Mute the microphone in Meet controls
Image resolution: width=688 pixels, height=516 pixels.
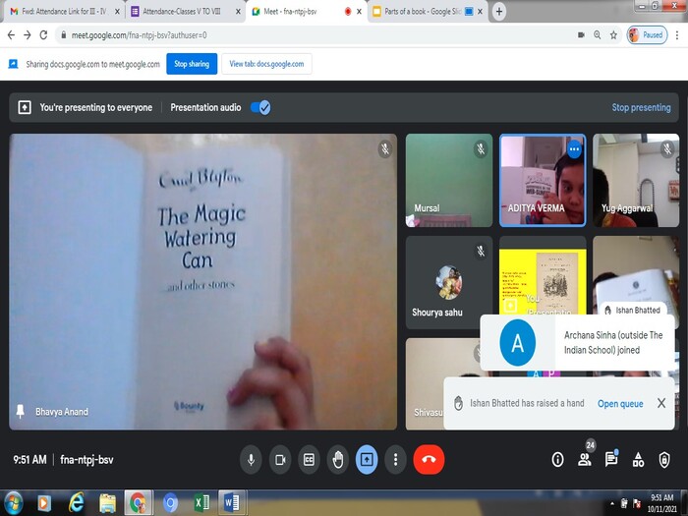point(251,459)
